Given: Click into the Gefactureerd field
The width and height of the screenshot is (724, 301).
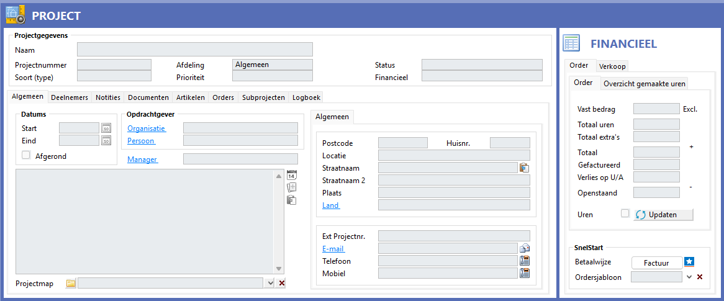Looking at the screenshot, I should click(656, 164).
